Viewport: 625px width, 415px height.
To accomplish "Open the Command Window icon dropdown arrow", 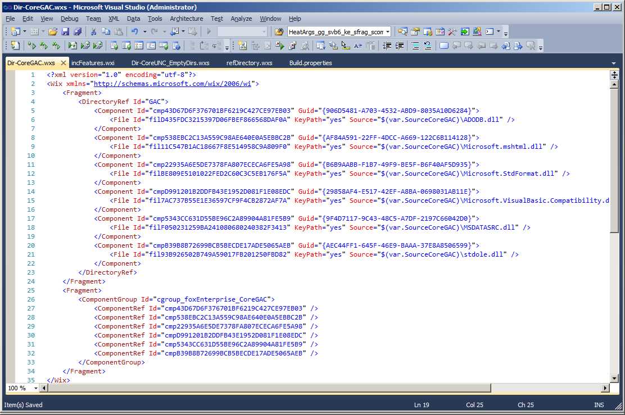I will click(x=498, y=31).
